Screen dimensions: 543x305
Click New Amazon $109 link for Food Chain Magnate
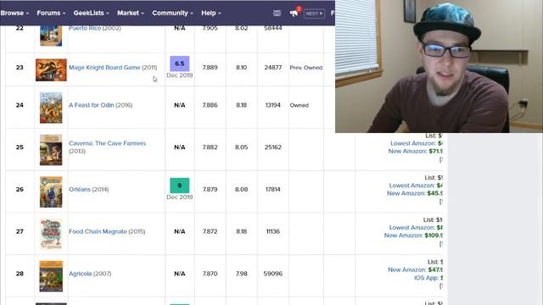(413, 236)
